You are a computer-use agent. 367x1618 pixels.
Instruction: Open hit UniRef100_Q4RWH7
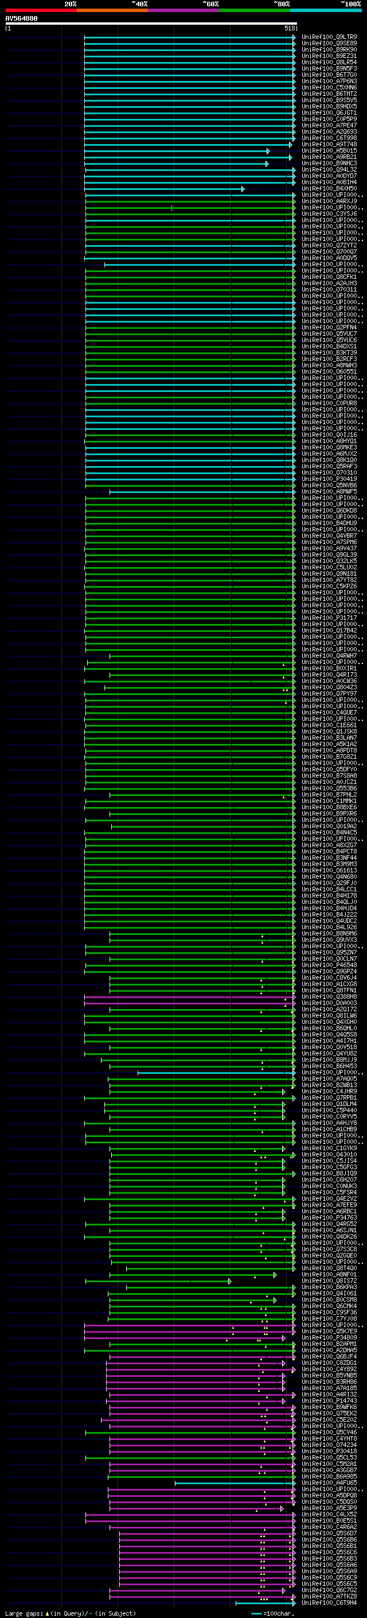(x=329, y=655)
